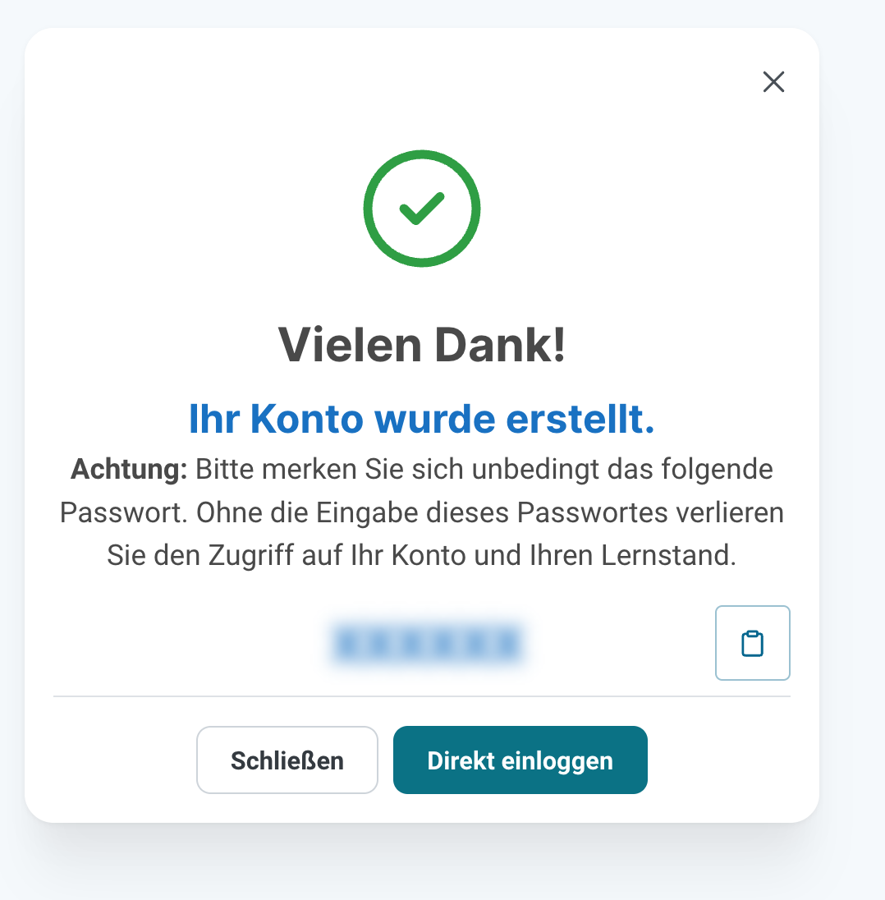This screenshot has height=900, width=885.
Task: Click the clipboard symbol inside the outlined box
Action: click(752, 643)
